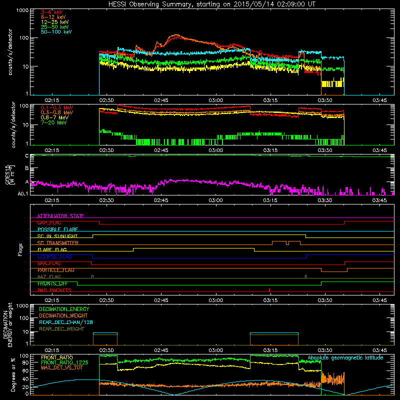400x400 pixels.
Task: Select the 0.1-0.3 MeV legend label
Action: 57,107
